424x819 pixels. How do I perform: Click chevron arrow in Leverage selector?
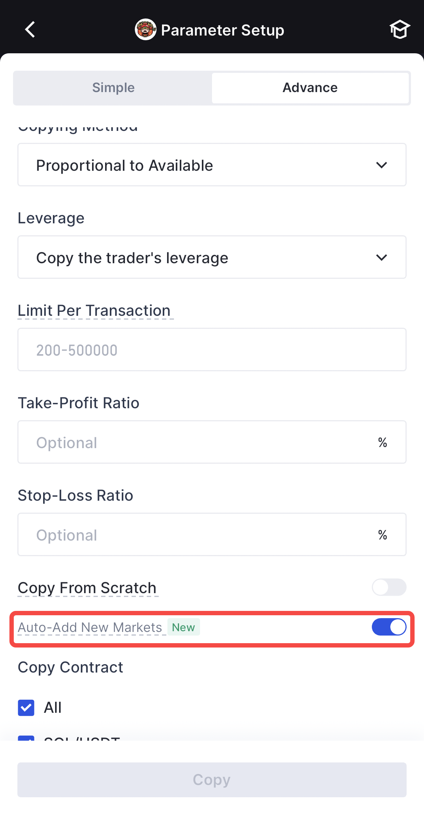pos(382,257)
